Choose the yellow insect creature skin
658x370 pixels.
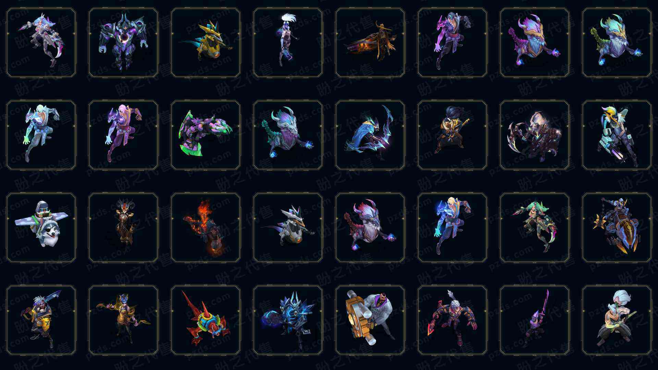[206, 42]
